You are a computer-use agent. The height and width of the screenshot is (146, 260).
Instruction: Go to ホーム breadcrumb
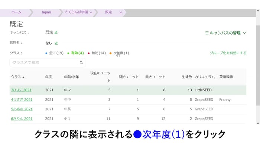point(16,12)
